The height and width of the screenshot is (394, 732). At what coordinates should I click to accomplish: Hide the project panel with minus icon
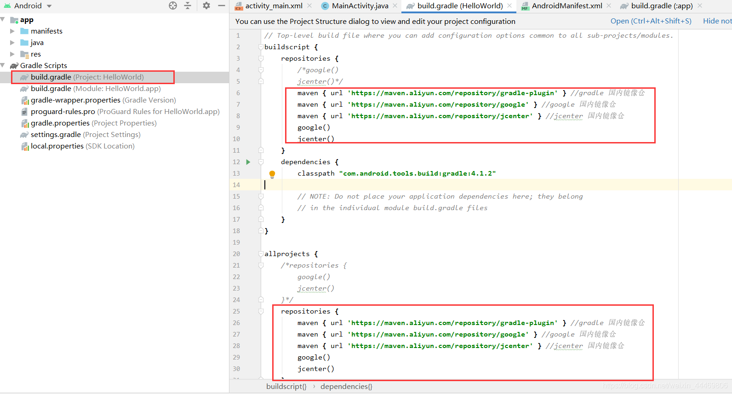[221, 6]
